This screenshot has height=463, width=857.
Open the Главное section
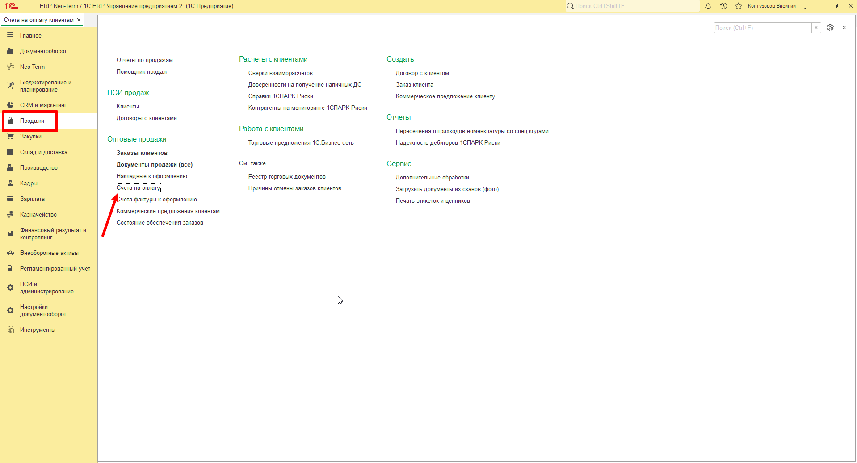(49, 35)
